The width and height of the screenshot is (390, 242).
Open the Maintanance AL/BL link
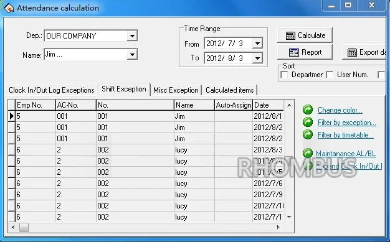(x=346, y=154)
